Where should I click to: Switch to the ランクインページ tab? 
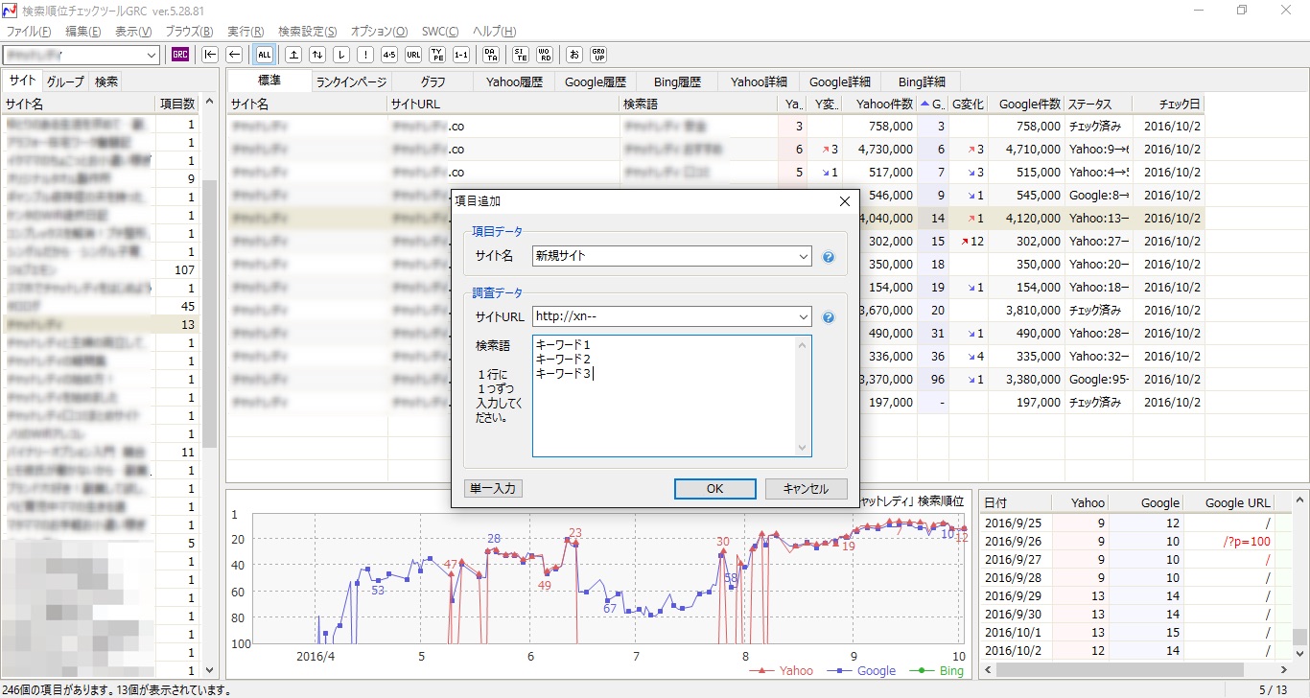(351, 82)
